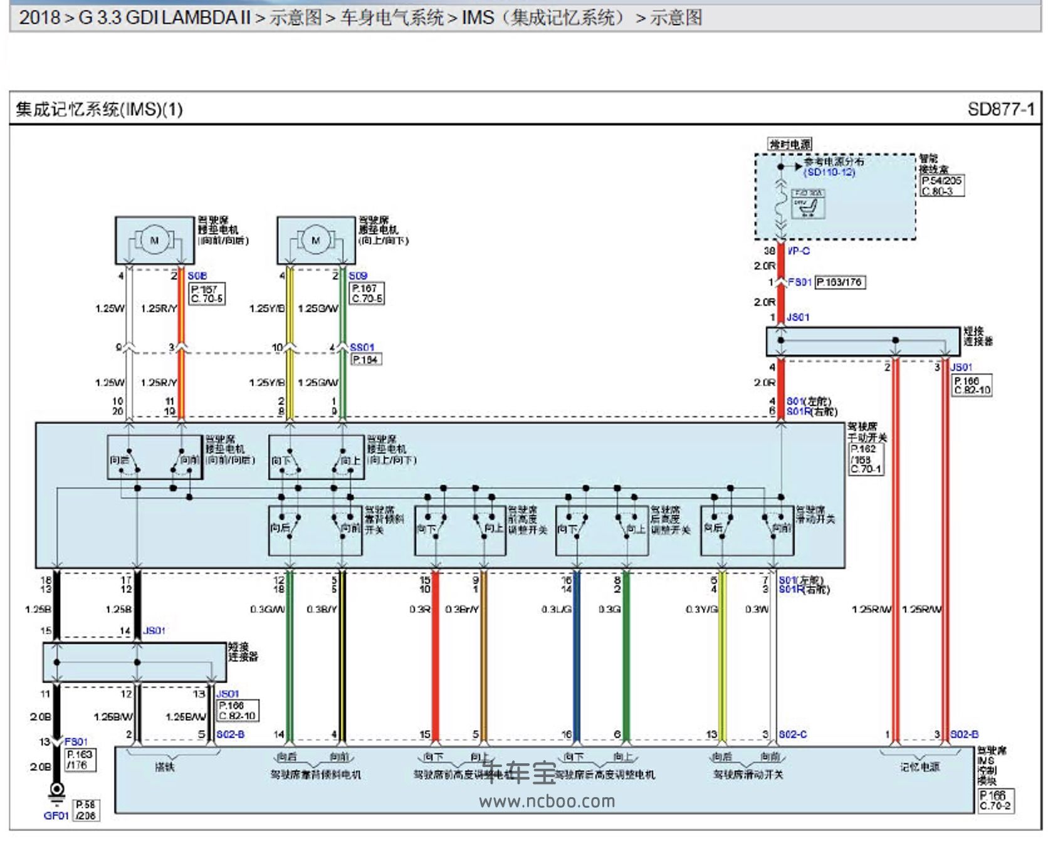The image size is (1053, 846).
Task: Select the 智能接线盒 label
Action: tap(933, 164)
